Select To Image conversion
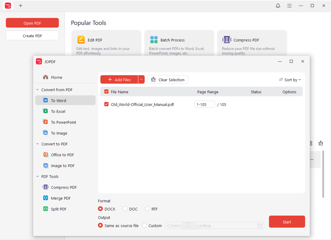The width and height of the screenshot is (331, 240). click(x=65, y=133)
